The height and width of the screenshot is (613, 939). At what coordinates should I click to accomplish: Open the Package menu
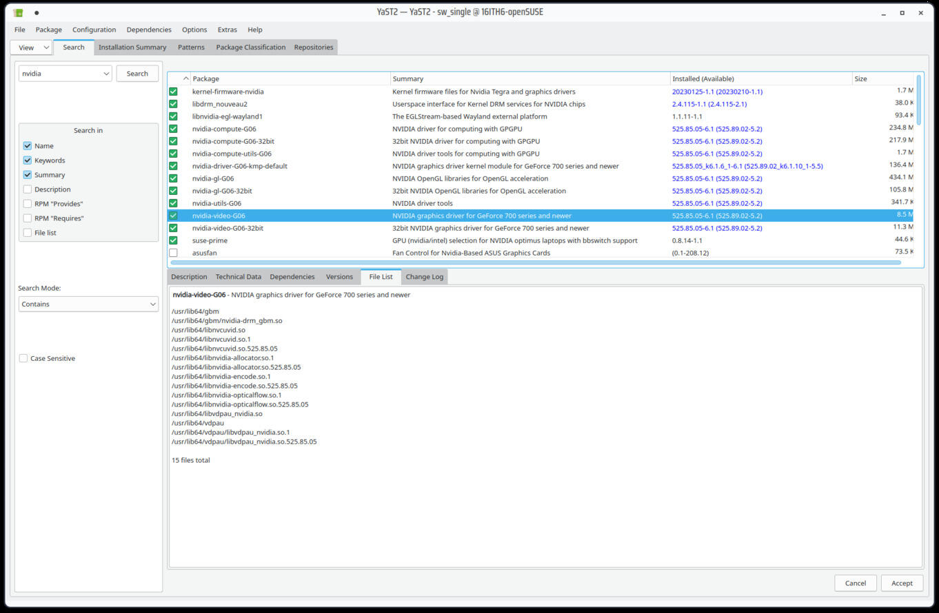pos(49,30)
